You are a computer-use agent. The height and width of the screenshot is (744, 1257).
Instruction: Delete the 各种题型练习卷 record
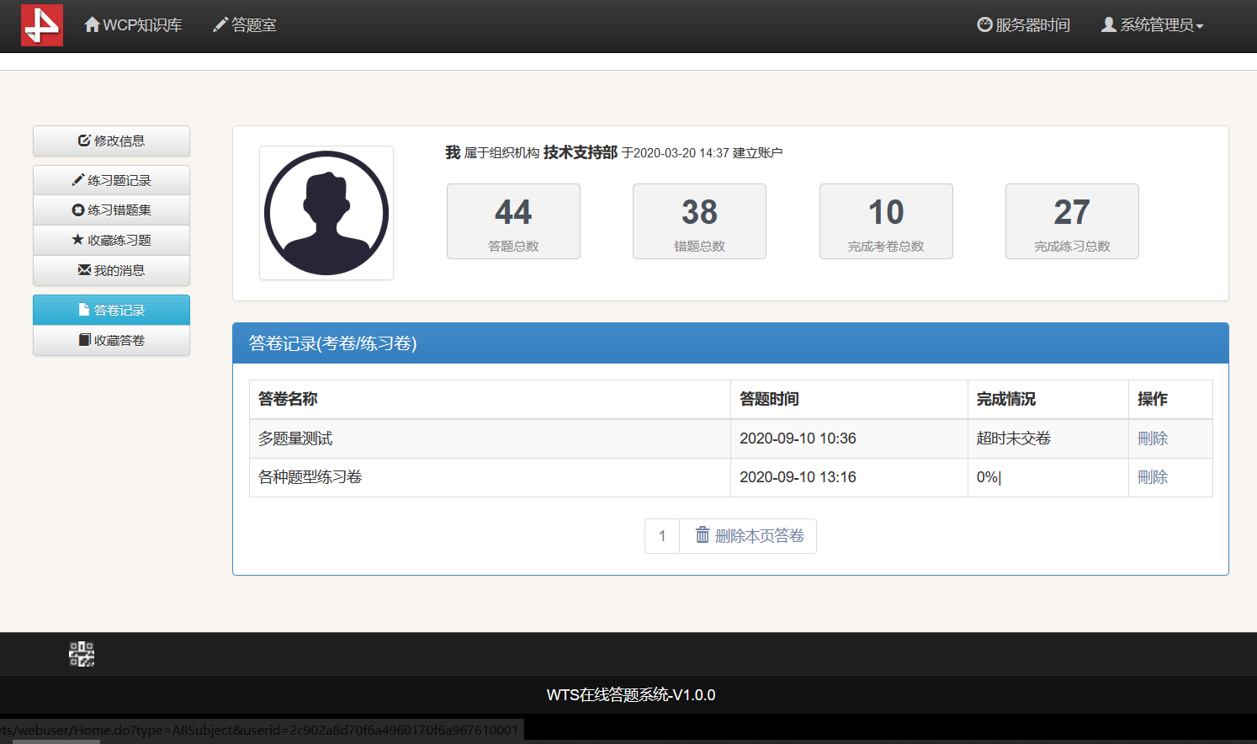click(1152, 477)
